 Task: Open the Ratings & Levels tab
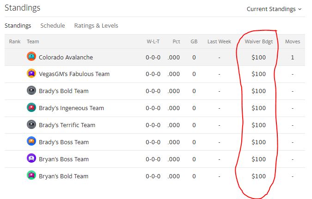pos(96,26)
